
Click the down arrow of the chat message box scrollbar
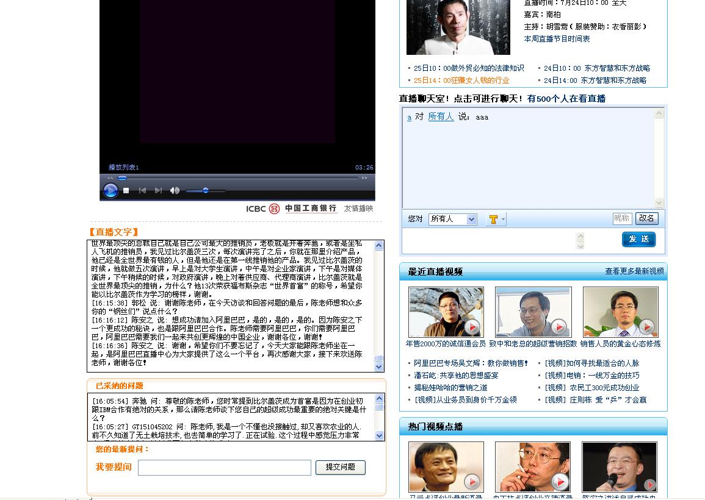(x=580, y=246)
